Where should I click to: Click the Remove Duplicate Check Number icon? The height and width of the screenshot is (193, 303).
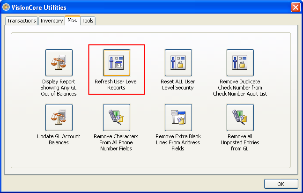[x=240, y=63]
